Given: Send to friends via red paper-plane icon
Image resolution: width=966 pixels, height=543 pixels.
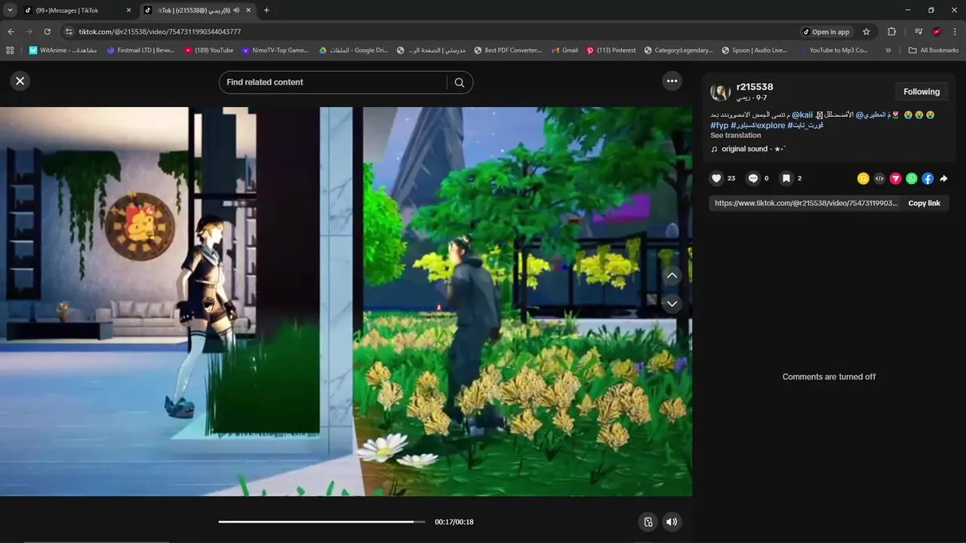Looking at the screenshot, I should pos(895,179).
